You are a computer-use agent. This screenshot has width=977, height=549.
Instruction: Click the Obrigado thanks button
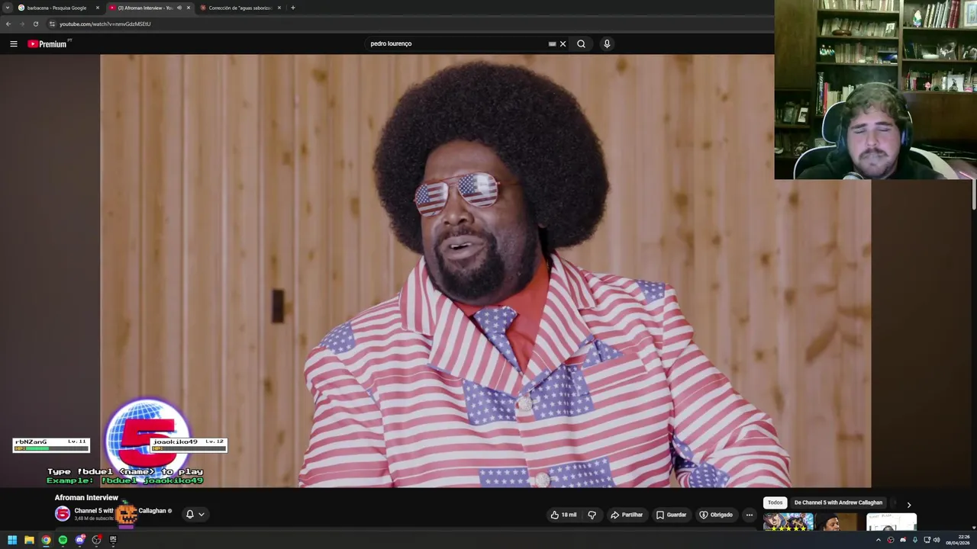[716, 515]
